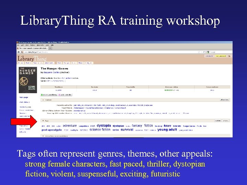Click the Hunger Games book cover image
Viewport: 247px width, 185px height.
[28, 80]
